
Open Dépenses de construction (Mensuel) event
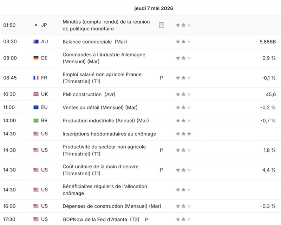112,206
